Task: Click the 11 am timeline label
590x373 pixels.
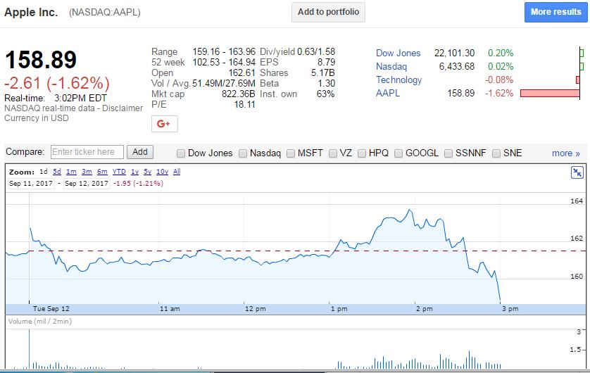Action: coord(170,309)
